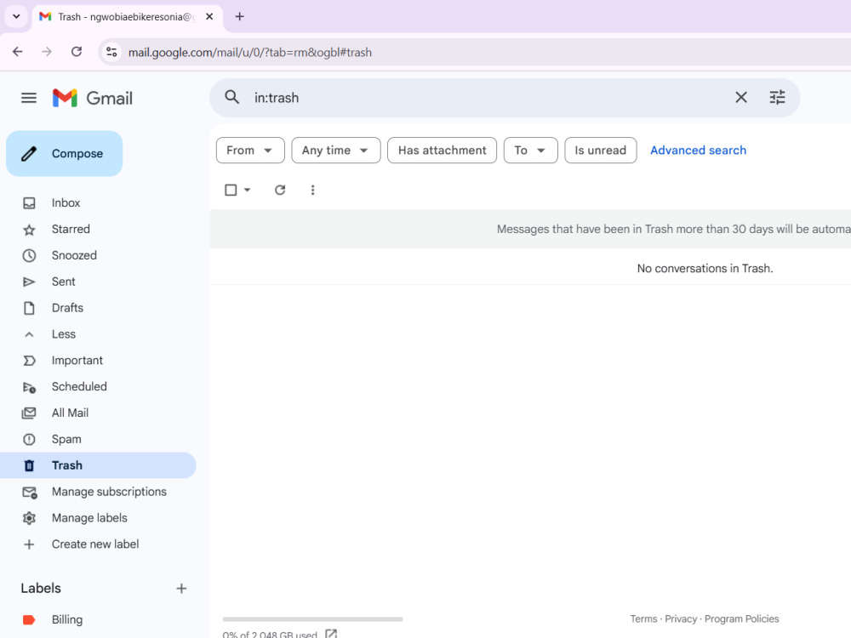Click the Trash bin icon
Viewport: 851px width, 638px height.
pos(29,465)
